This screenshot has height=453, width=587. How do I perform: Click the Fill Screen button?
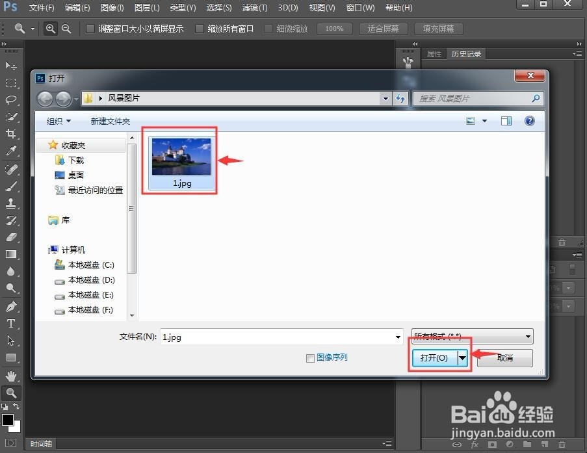point(438,29)
